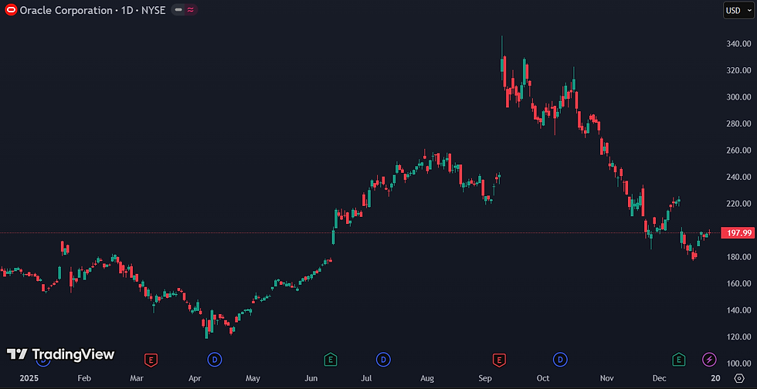The width and height of the screenshot is (757, 389).
Task: Open the USD currency dropdown
Action: pos(738,10)
